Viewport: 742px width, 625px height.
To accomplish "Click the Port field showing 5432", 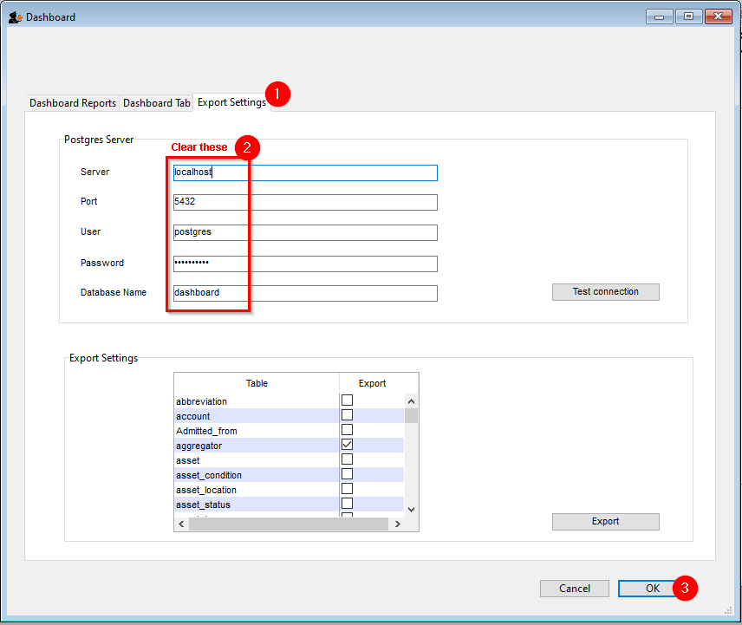I will 305,202.
